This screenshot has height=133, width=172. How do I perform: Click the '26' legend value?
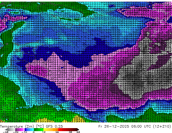pos(57,132)
